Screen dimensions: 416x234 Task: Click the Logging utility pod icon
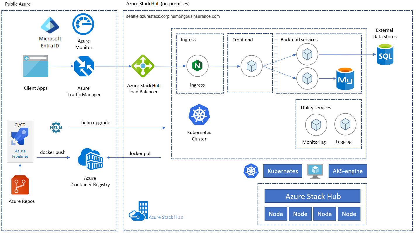pos(345,124)
